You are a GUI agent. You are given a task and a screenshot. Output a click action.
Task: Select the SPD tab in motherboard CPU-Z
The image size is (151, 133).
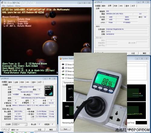121,6
